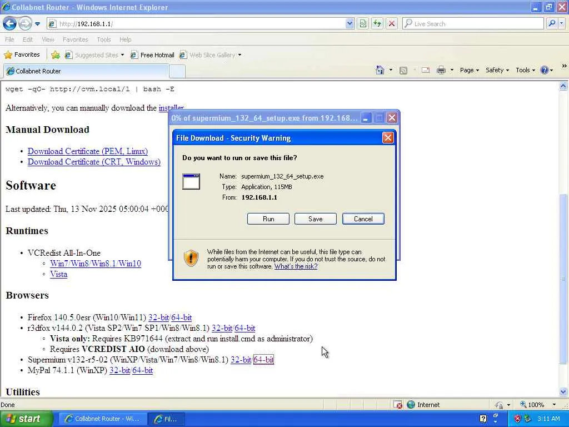Open the File menu
Image resolution: width=569 pixels, height=427 pixels.
click(10, 39)
